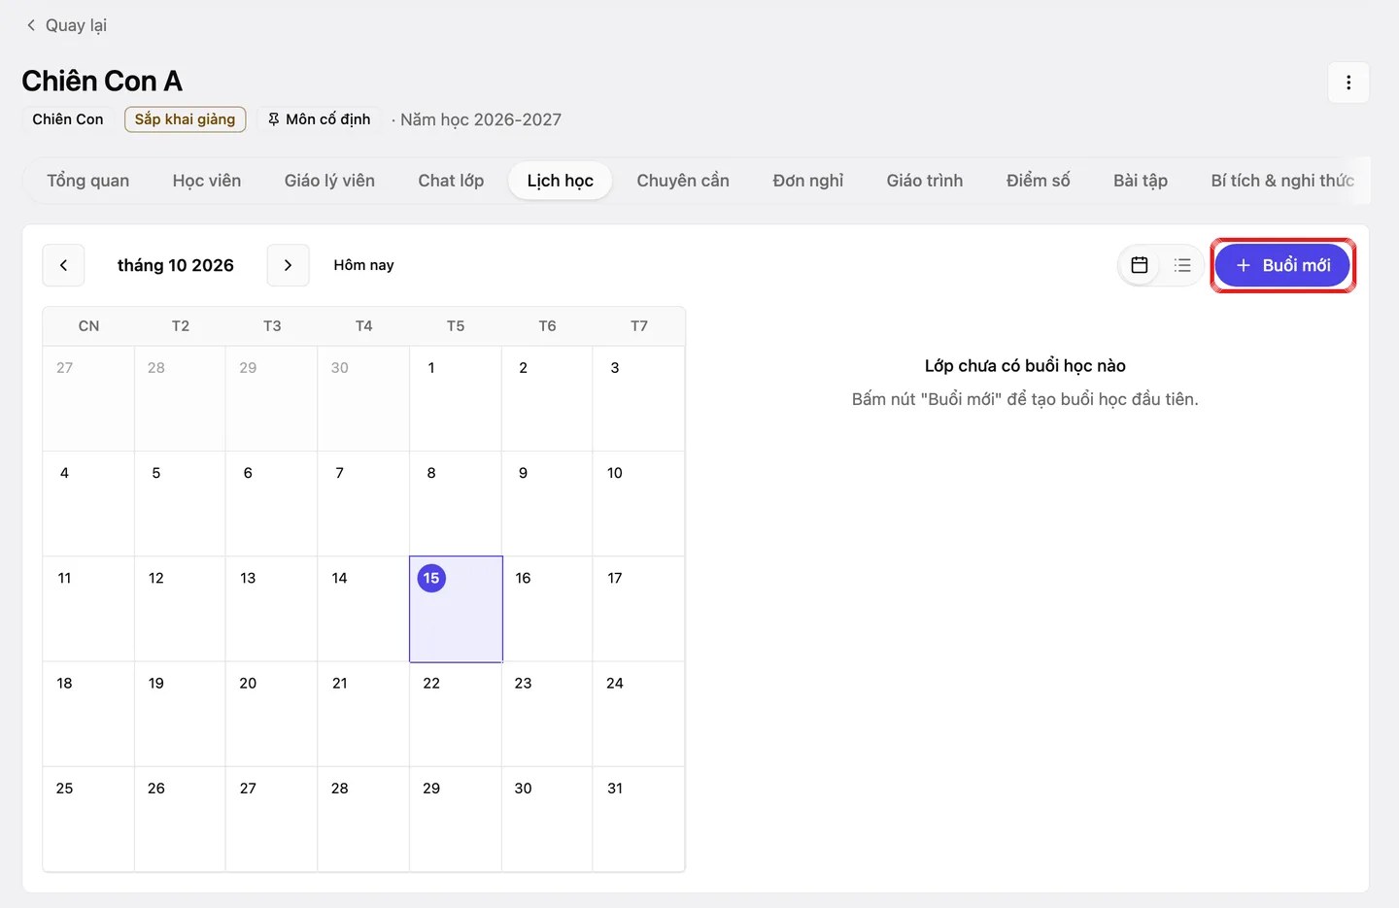1399x908 pixels.
Task: Select day 16 in the calendar
Action: click(547, 609)
